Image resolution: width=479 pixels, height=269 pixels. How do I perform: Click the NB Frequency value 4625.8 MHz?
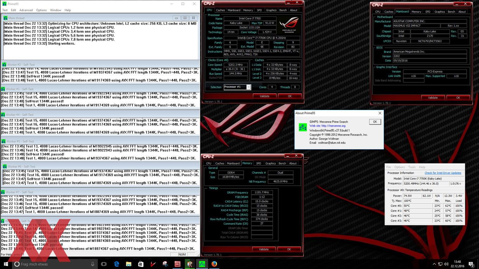click(280, 181)
